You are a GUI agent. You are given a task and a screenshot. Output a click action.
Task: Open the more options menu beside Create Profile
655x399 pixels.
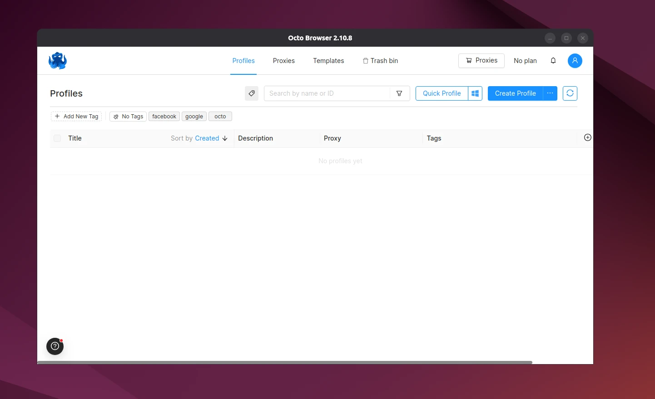550,93
